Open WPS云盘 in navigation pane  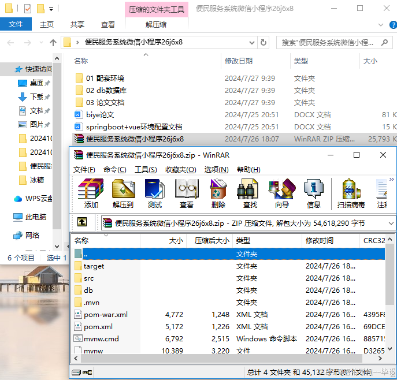pos(33,199)
